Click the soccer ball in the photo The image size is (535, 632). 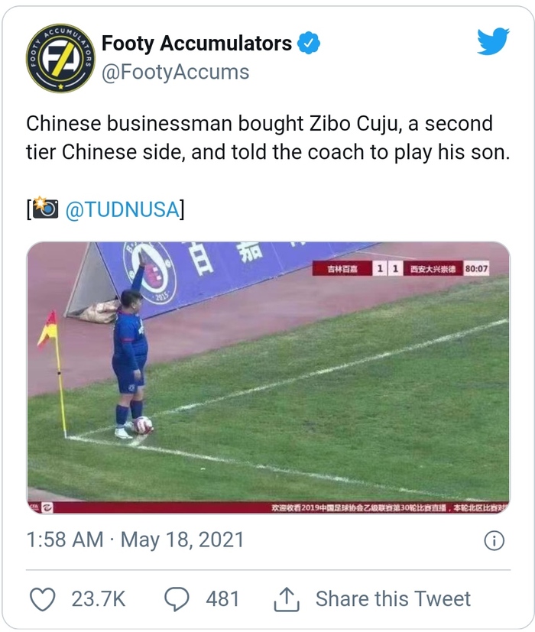pyautogui.click(x=143, y=425)
